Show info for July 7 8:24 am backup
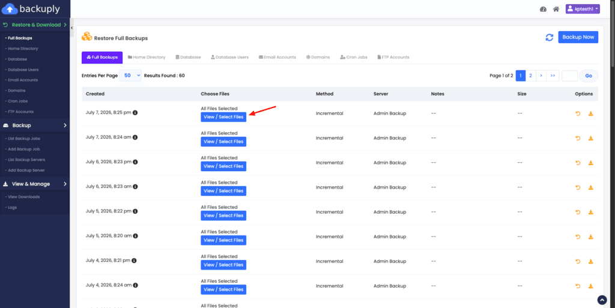 pyautogui.click(x=135, y=137)
